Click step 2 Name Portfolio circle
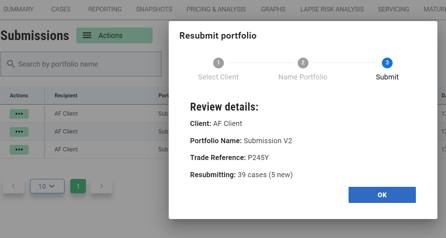The width and height of the screenshot is (446, 238). 303,63
